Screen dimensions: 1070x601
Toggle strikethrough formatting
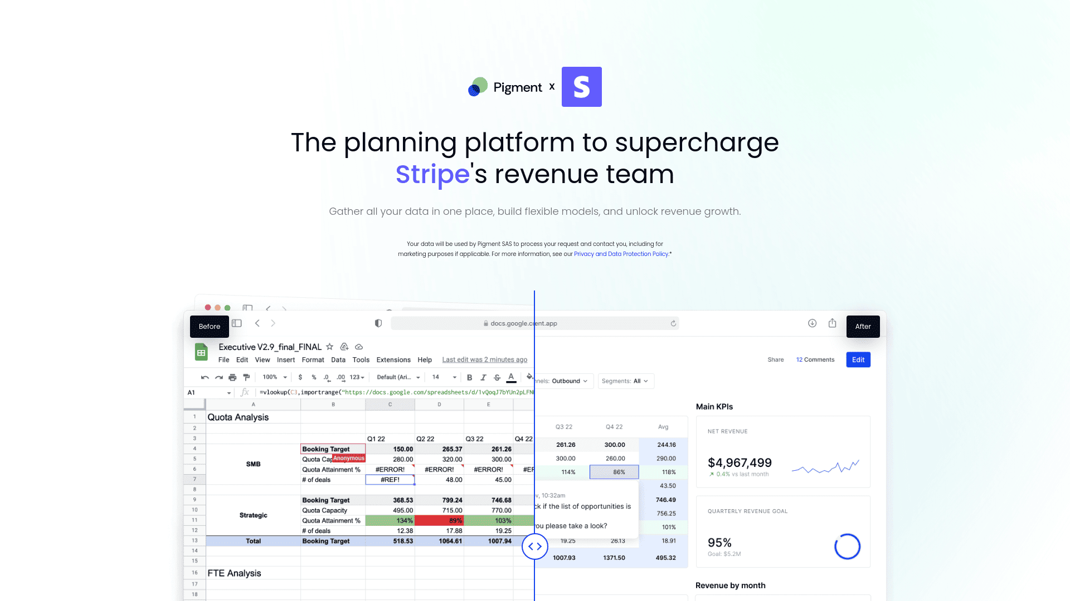497,377
